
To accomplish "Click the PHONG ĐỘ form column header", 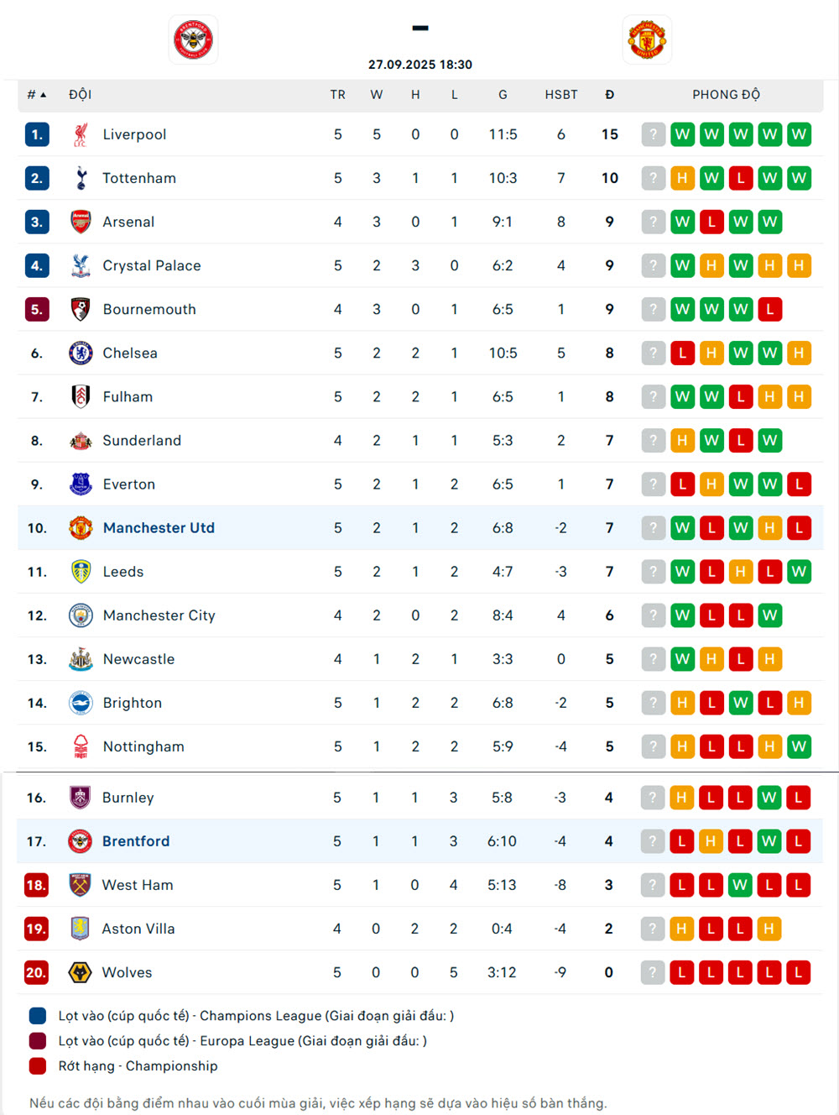I will pyautogui.click(x=726, y=95).
